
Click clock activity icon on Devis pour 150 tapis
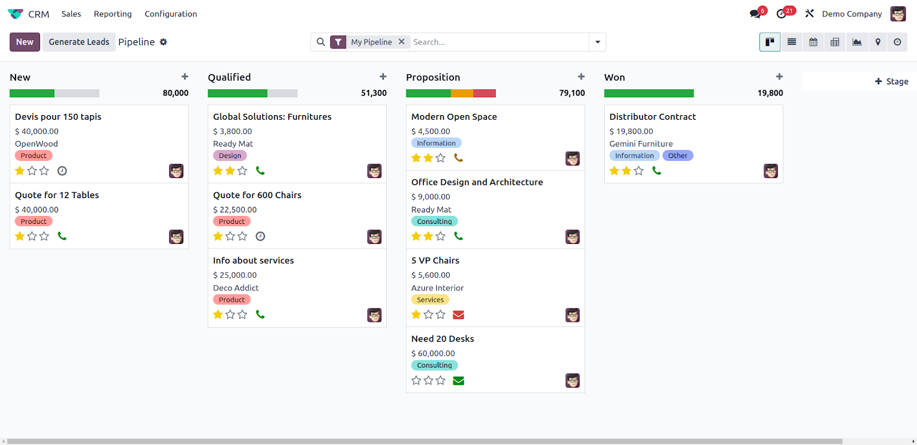[x=62, y=171]
